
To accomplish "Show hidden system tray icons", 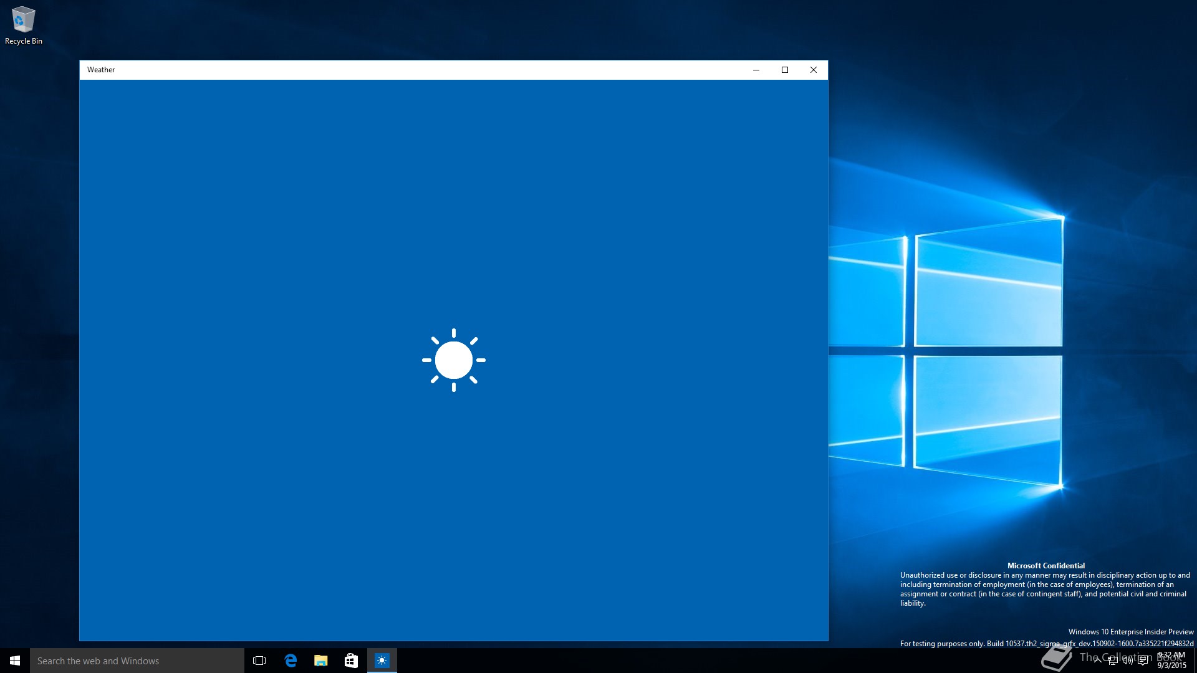I will click(x=1097, y=661).
